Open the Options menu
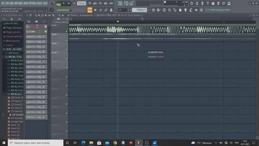 (32, 3)
